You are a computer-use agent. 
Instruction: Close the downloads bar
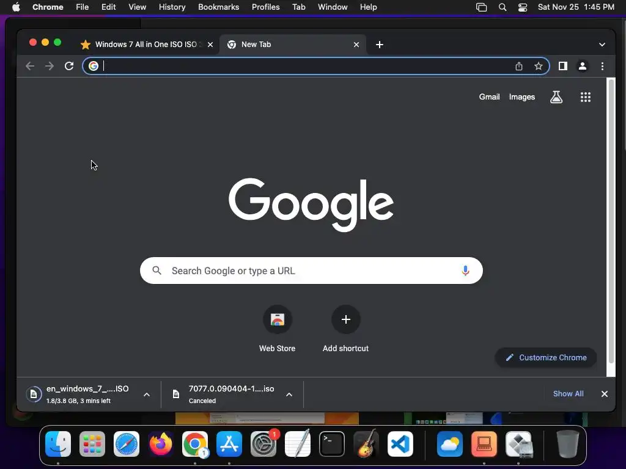pyautogui.click(x=605, y=394)
